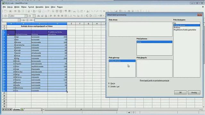Click the Function Wizard icon
Image resolution: width=205 pixels, height=115 pixels.
coord(24,20)
